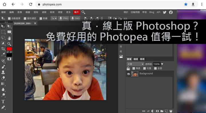Select the Crop tool

(3, 49)
